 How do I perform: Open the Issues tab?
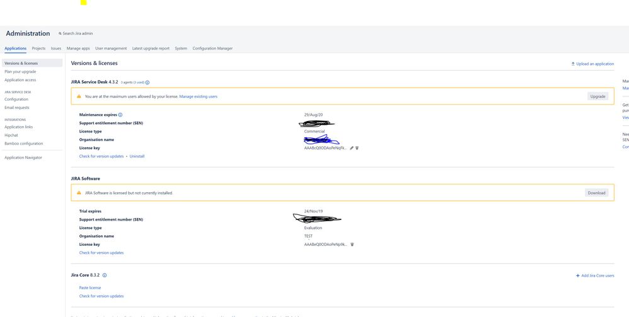pos(55,49)
